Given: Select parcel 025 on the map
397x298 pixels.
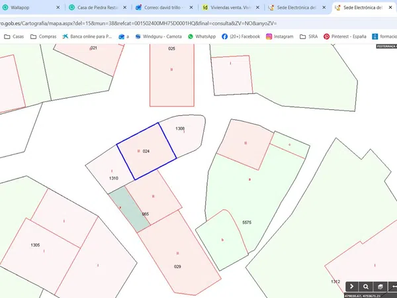Looking at the screenshot, I should 172,75.
